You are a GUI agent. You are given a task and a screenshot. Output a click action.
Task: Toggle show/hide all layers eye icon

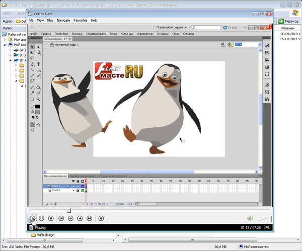click(73, 181)
